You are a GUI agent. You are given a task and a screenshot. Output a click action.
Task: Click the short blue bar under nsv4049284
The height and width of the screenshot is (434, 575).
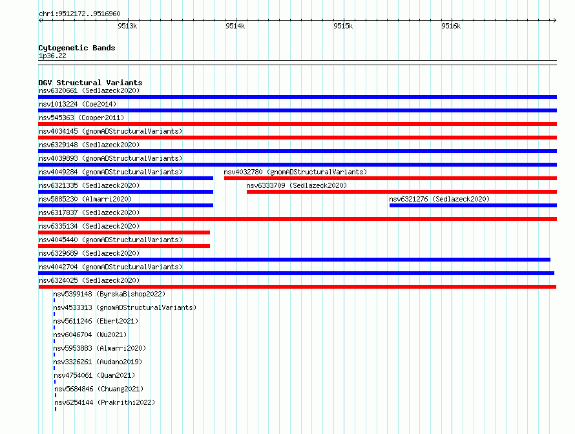click(x=126, y=178)
